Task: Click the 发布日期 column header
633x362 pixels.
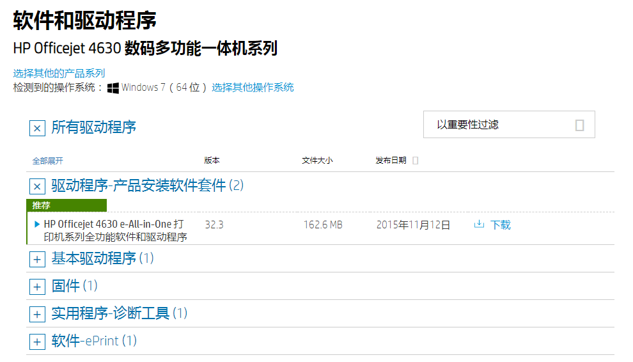Action: 391,161
